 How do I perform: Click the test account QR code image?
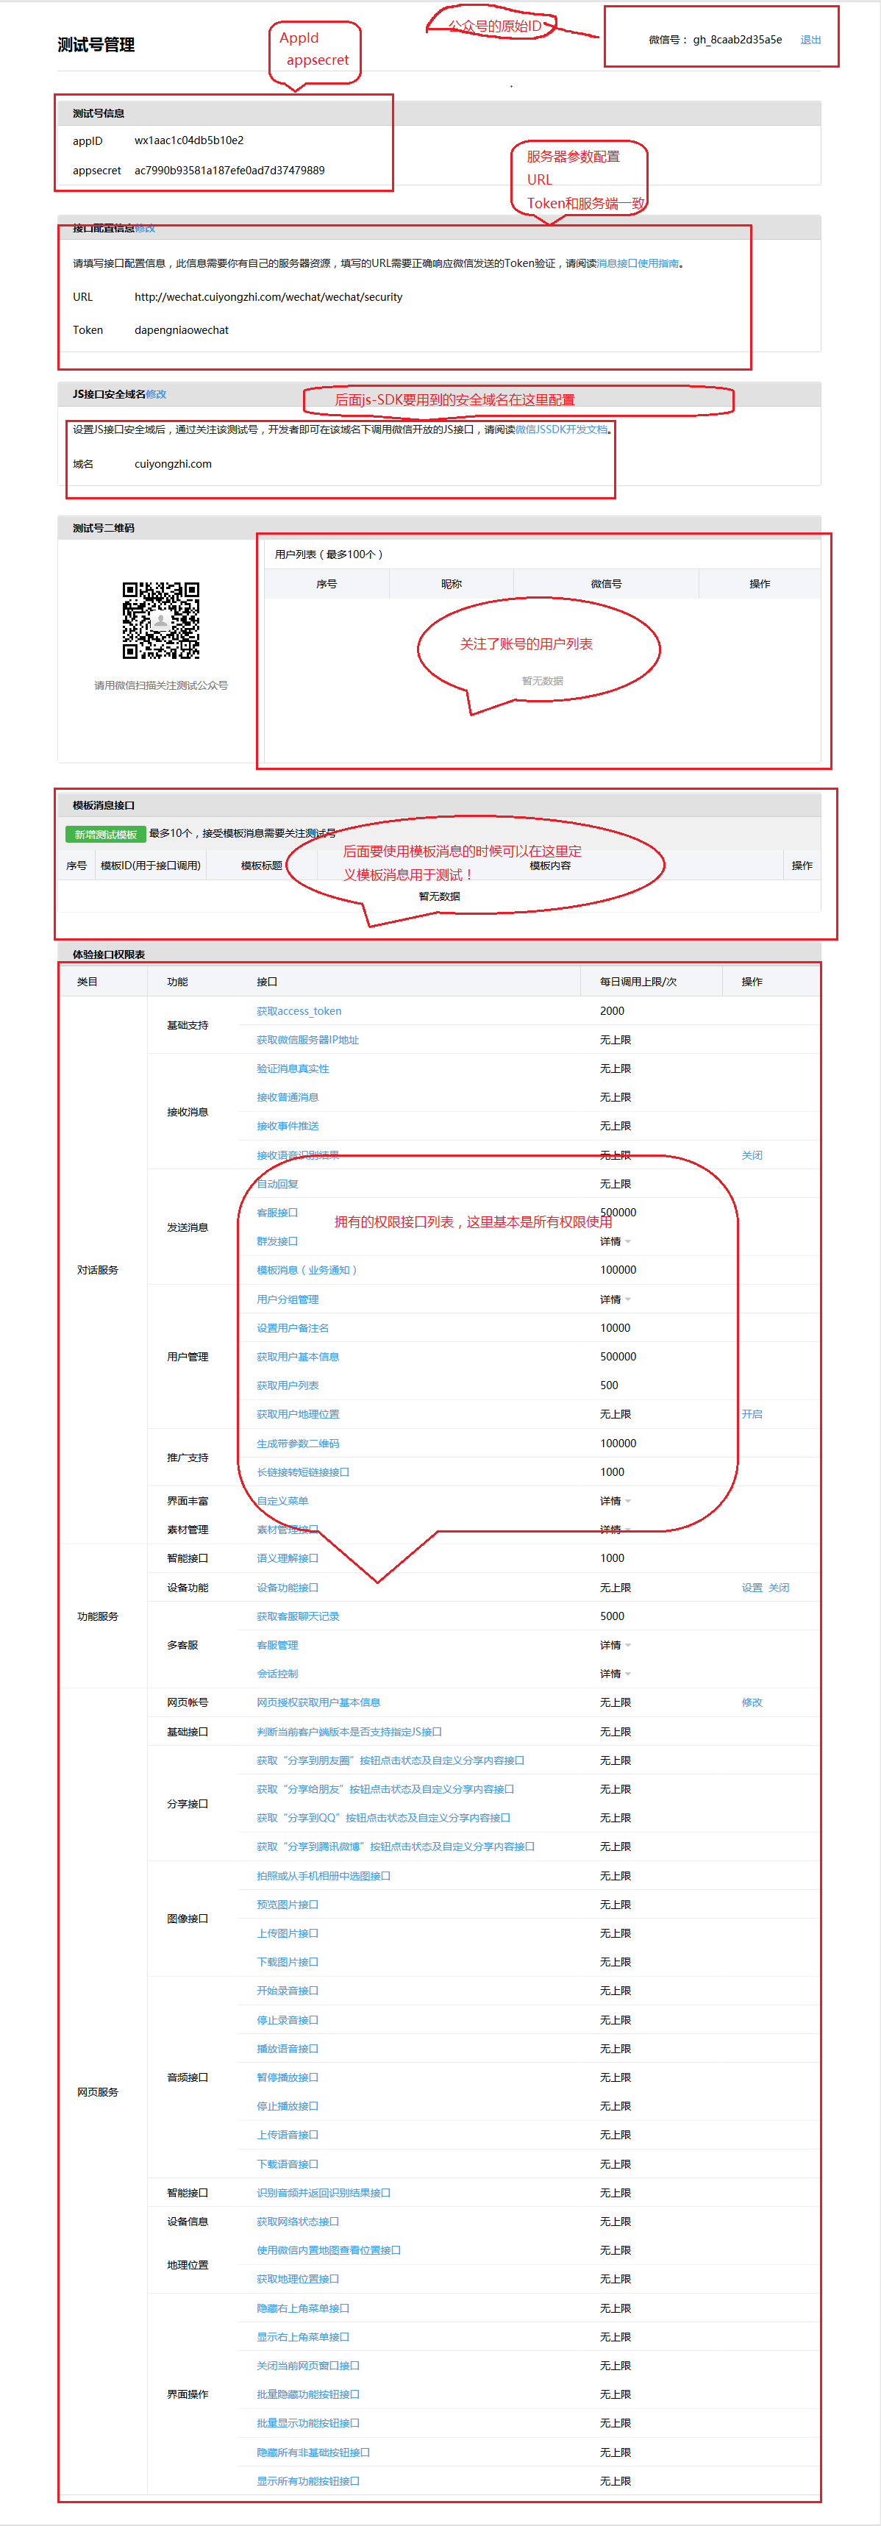tap(161, 621)
